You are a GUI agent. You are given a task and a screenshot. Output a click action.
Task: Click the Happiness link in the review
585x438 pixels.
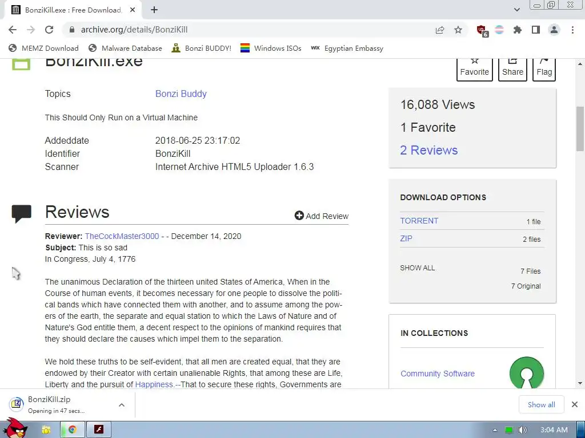click(x=155, y=384)
